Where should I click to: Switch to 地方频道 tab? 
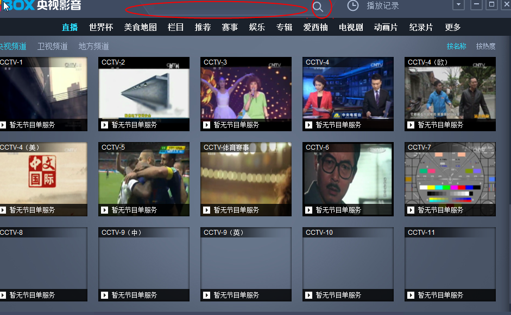click(93, 46)
